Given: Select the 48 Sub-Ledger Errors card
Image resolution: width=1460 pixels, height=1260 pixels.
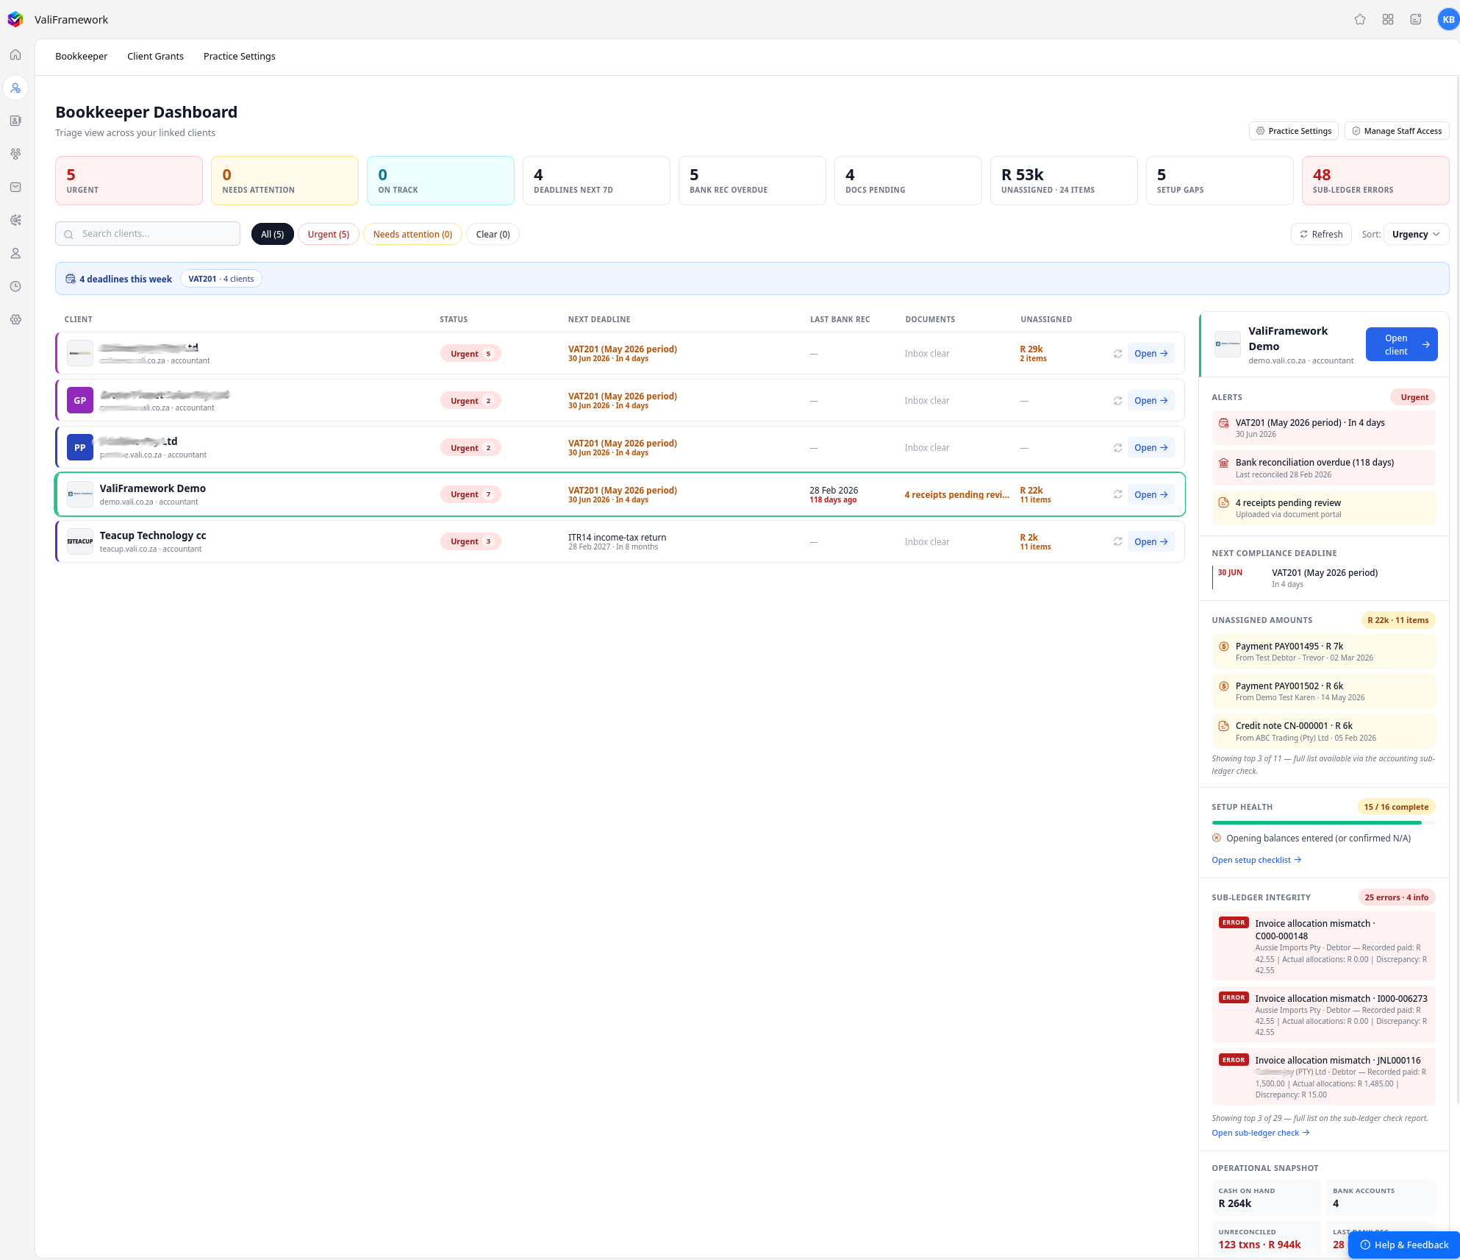Looking at the screenshot, I should pyautogui.click(x=1375, y=180).
